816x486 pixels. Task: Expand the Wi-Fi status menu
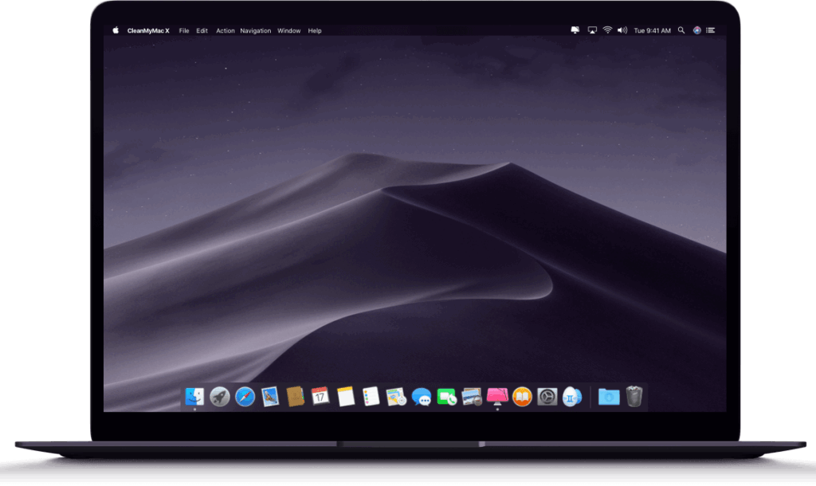point(607,30)
